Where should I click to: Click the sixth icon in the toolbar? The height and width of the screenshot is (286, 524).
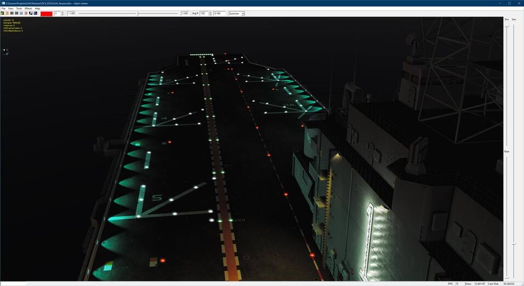(x=26, y=13)
